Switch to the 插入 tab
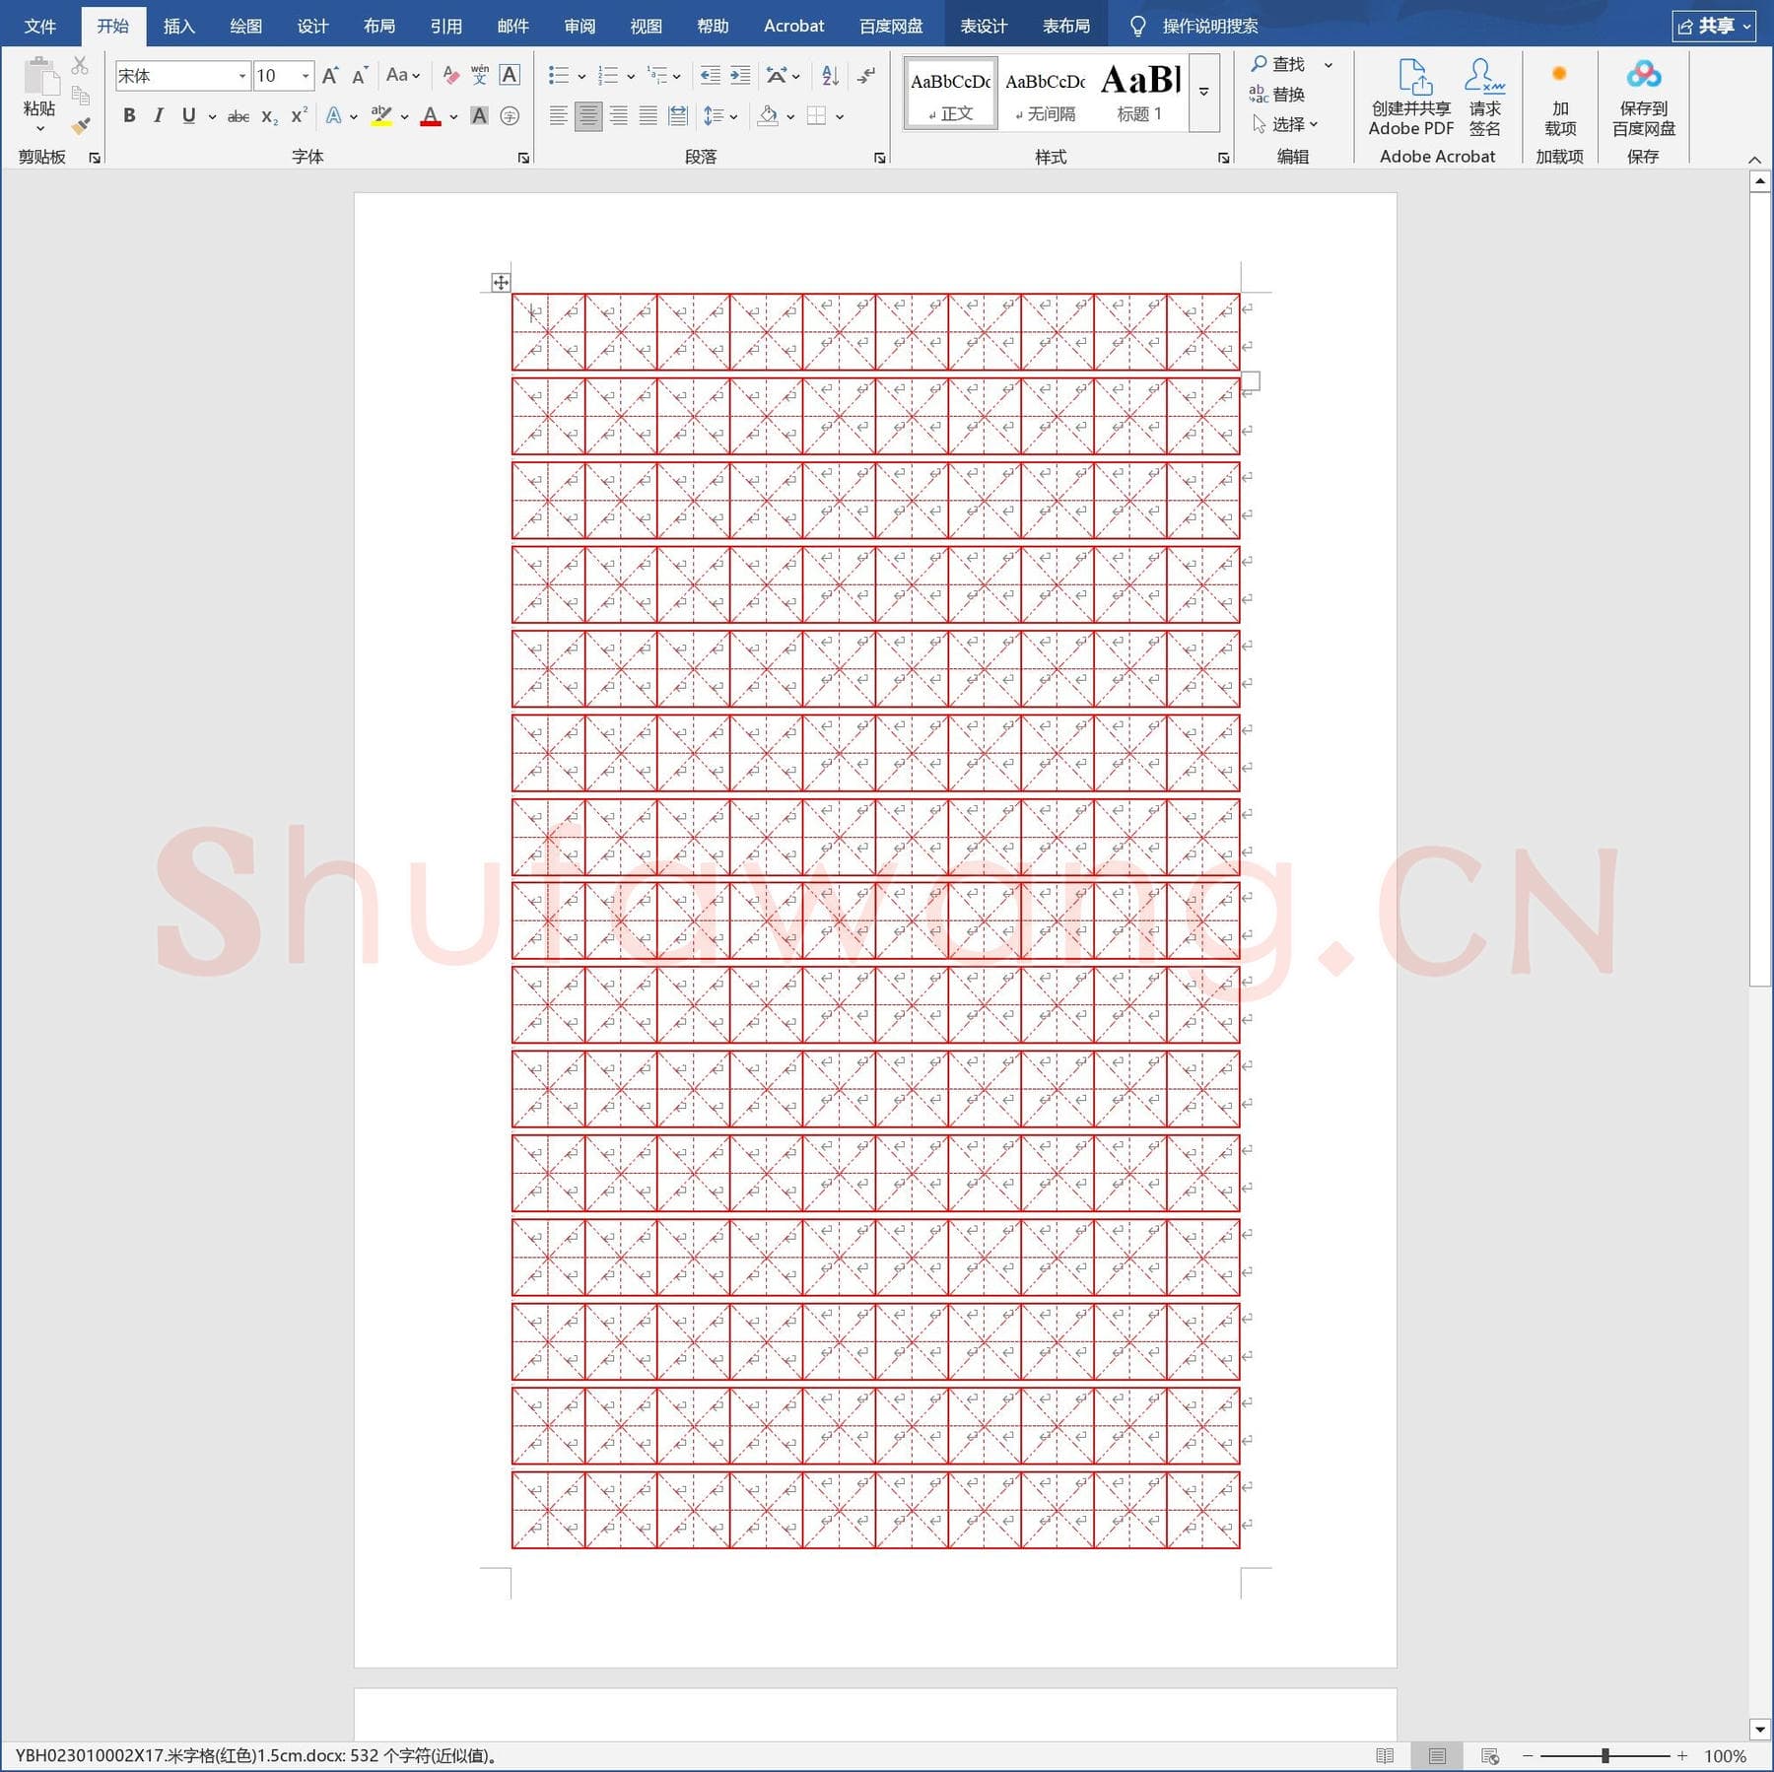 click(x=179, y=26)
